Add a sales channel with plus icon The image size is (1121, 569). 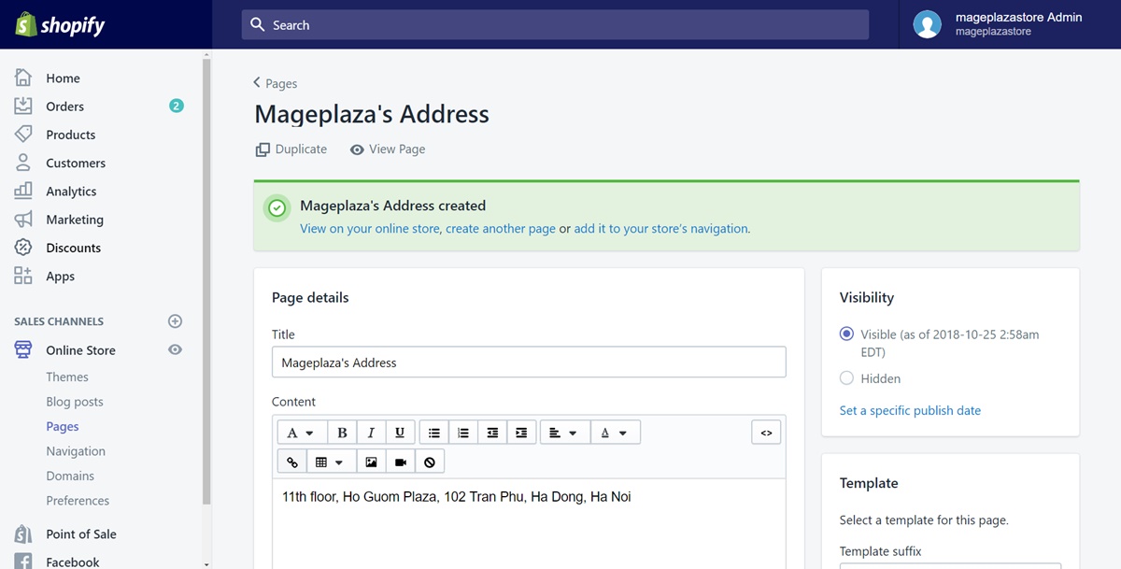click(175, 321)
